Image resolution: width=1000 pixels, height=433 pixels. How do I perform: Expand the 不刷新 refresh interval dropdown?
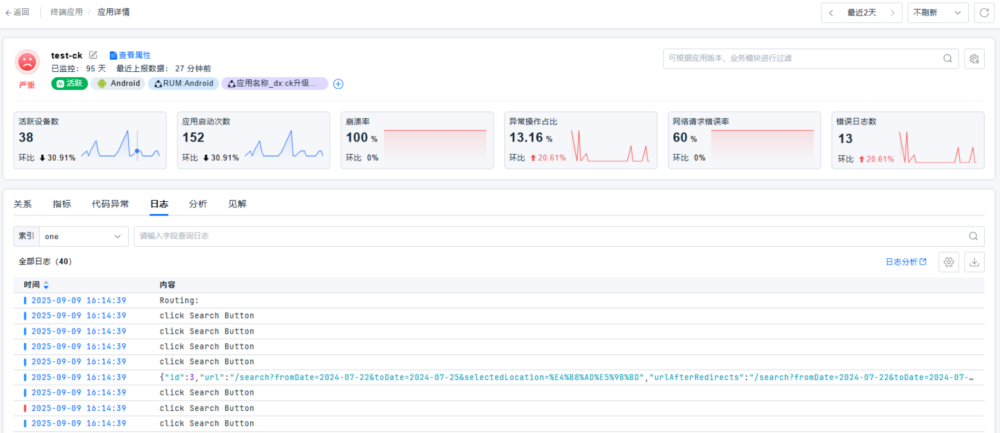[938, 13]
